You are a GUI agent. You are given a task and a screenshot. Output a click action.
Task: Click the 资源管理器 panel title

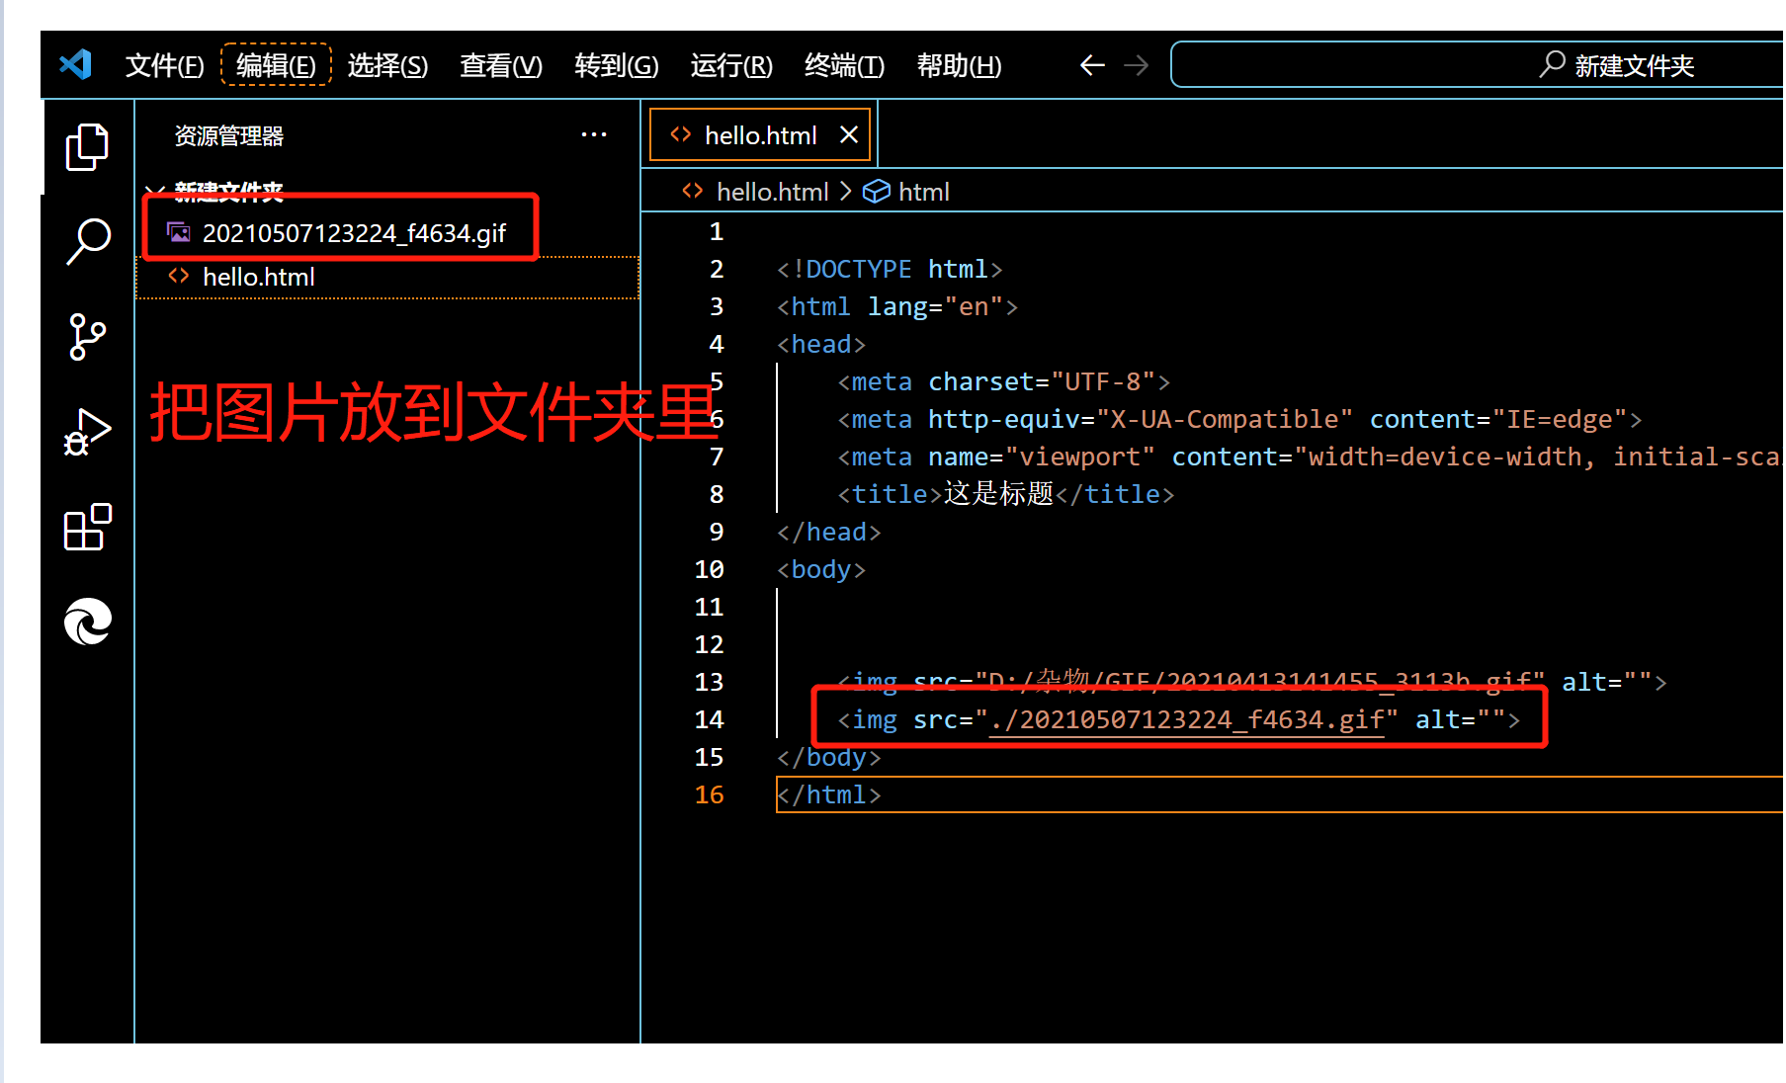pyautogui.click(x=229, y=135)
